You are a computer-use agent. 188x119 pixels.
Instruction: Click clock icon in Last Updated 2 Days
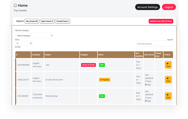click(x=146, y=84)
